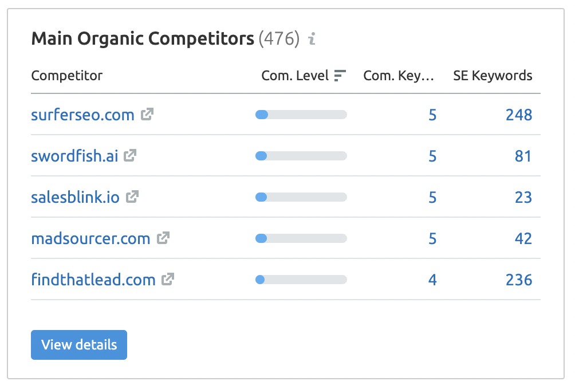Image resolution: width=575 pixels, height=385 pixels.
Task: Open salesblink.io external link icon
Action: point(132,197)
